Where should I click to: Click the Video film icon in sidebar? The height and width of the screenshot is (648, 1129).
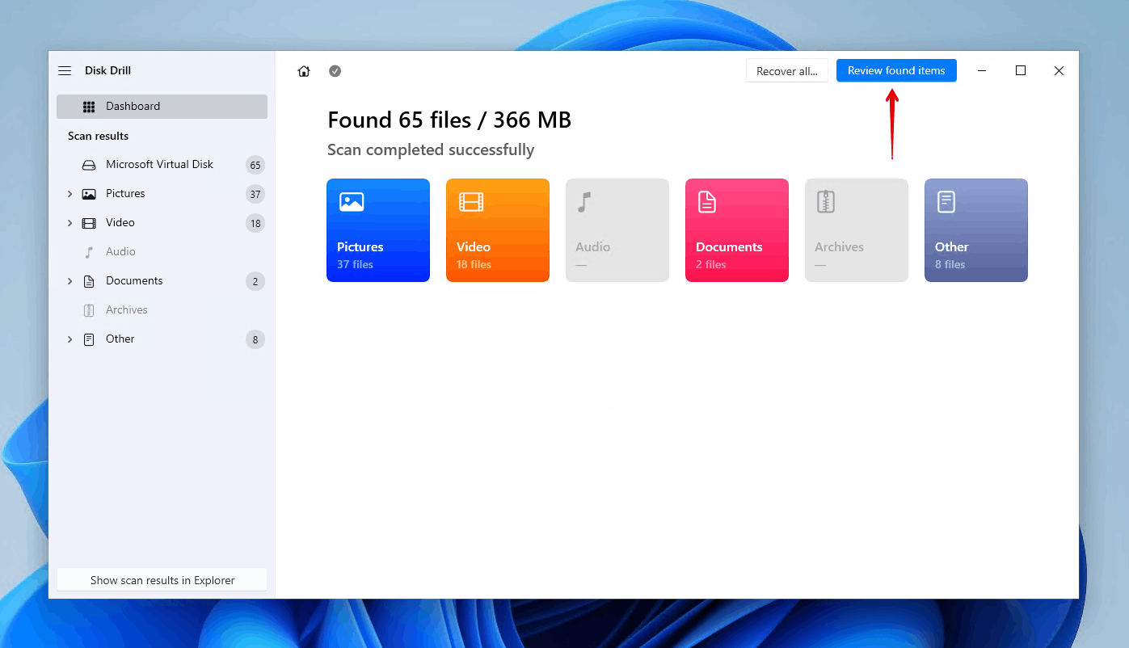(x=89, y=223)
